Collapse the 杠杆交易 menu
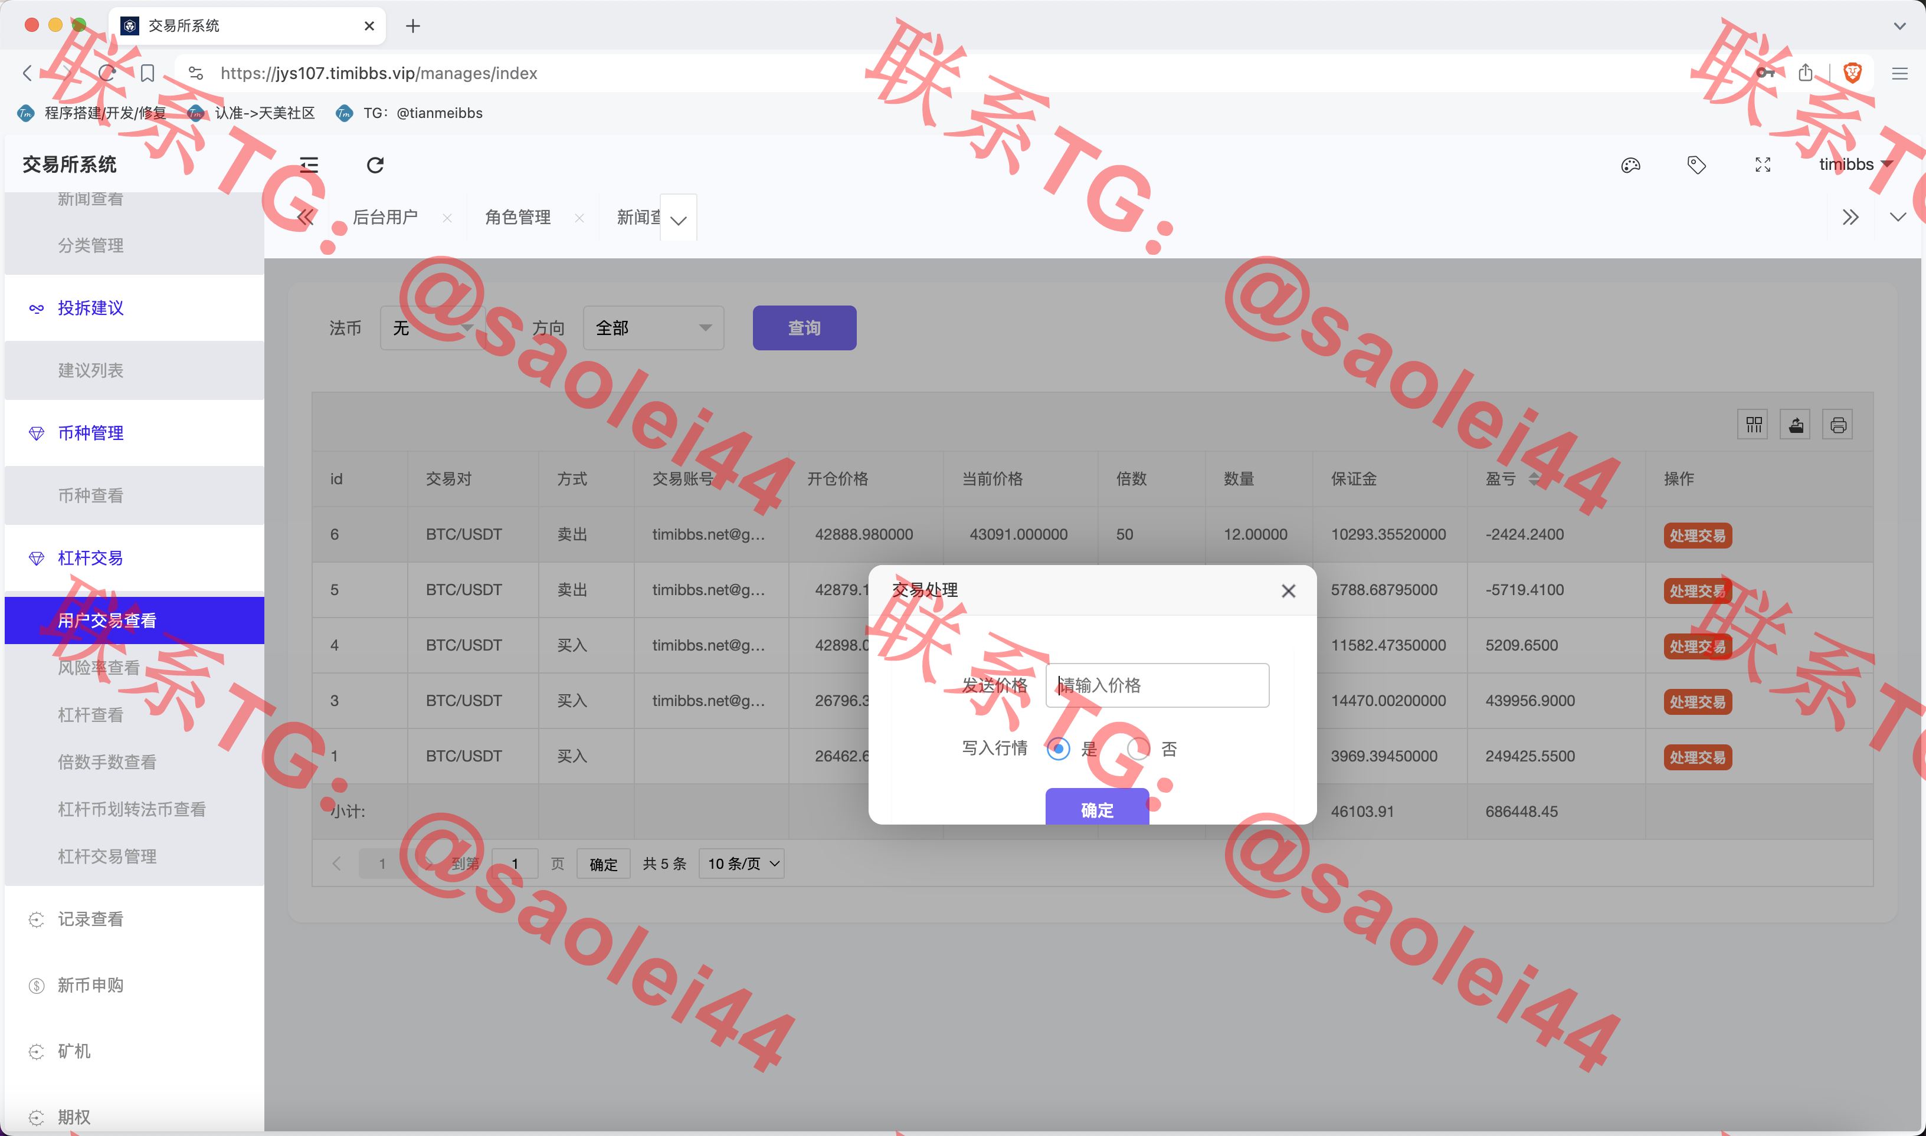 [134, 558]
